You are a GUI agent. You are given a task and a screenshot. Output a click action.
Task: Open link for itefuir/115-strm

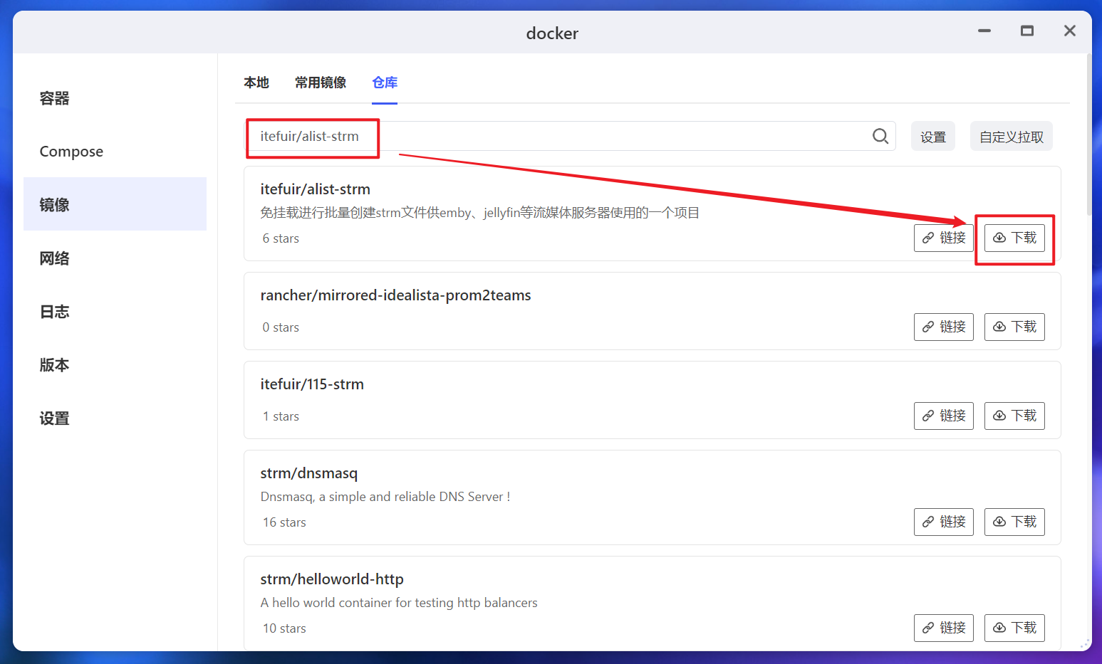click(944, 416)
